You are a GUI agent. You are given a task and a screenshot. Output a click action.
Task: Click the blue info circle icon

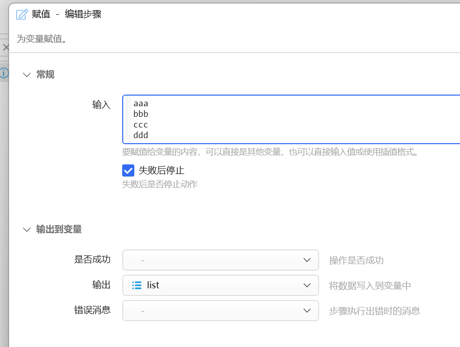[x=4, y=73]
